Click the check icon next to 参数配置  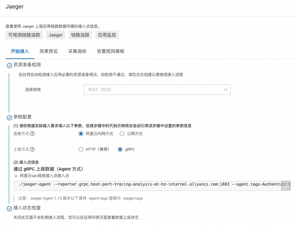(x=9, y=118)
